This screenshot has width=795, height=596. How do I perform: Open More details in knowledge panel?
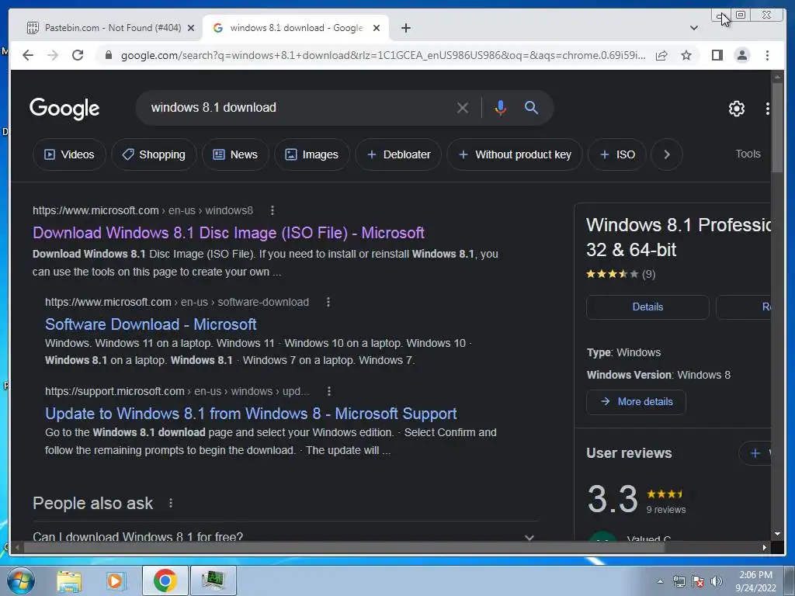pyautogui.click(x=636, y=401)
